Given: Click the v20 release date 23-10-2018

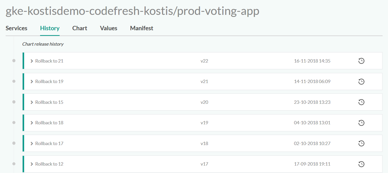Looking at the screenshot, I should (x=312, y=102).
